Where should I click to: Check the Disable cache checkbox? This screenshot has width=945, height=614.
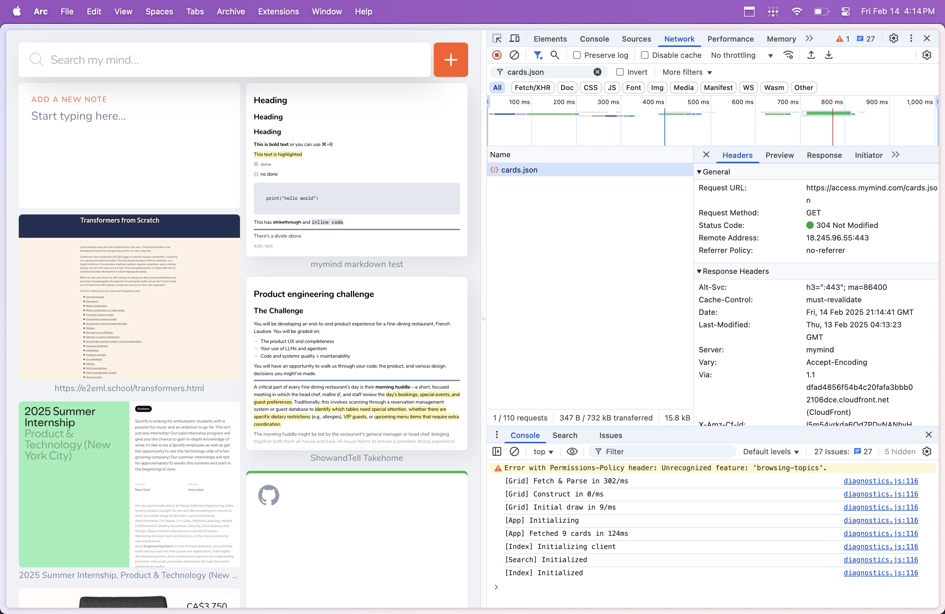645,55
